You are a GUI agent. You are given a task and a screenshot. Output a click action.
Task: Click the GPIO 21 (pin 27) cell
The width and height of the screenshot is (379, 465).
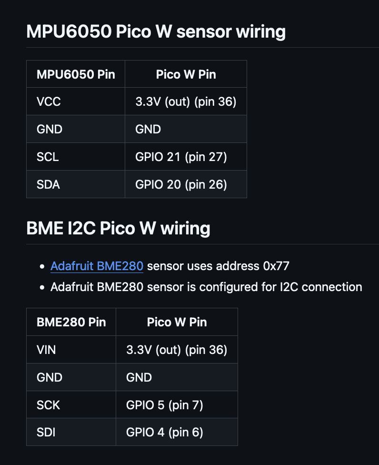click(186, 157)
